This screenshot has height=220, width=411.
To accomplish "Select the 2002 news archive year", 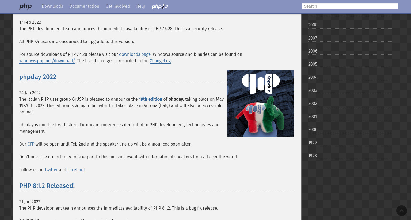I will (350, 103).
